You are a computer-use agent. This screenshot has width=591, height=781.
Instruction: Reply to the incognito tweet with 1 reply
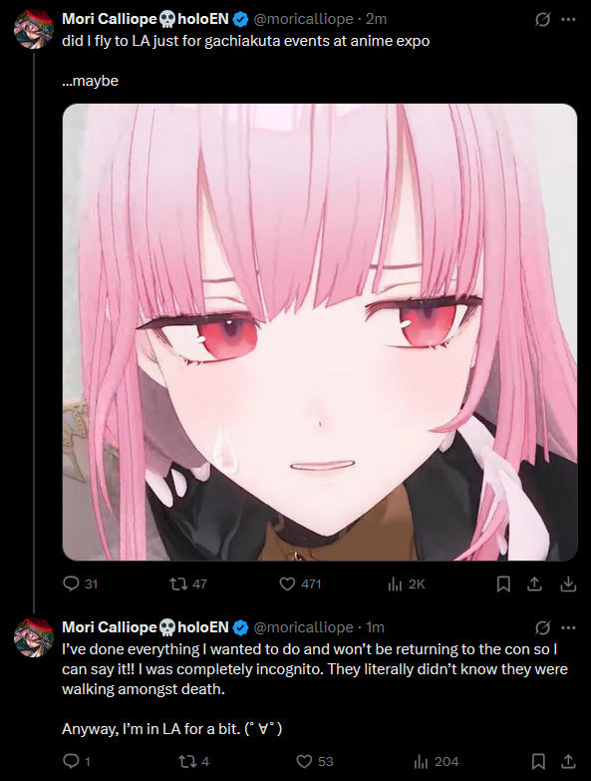71,761
